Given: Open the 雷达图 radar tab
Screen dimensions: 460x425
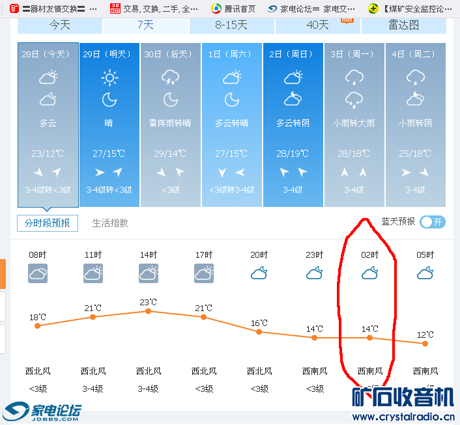Looking at the screenshot, I should [404, 25].
